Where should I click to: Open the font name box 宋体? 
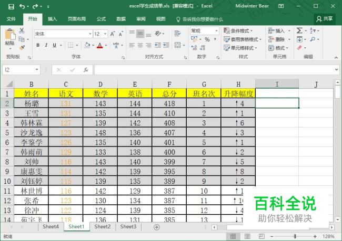coord(63,34)
